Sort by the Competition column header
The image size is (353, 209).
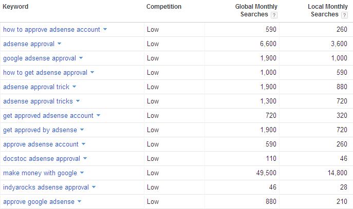click(164, 7)
